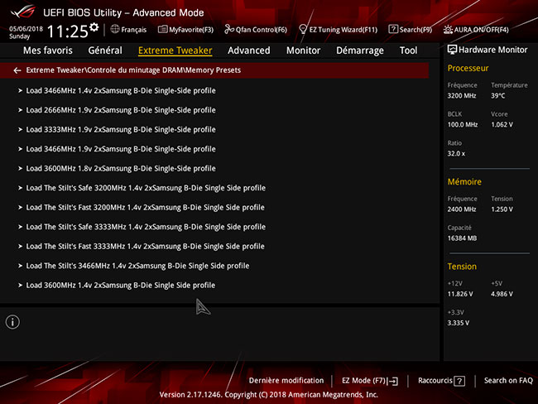
Task: Switch to EZ Mode (F7)
Action: tap(370, 381)
